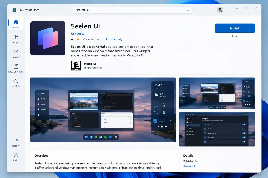Click the Microsoft Store logo icon
Viewport: 268px width, 178px height.
[14, 10]
